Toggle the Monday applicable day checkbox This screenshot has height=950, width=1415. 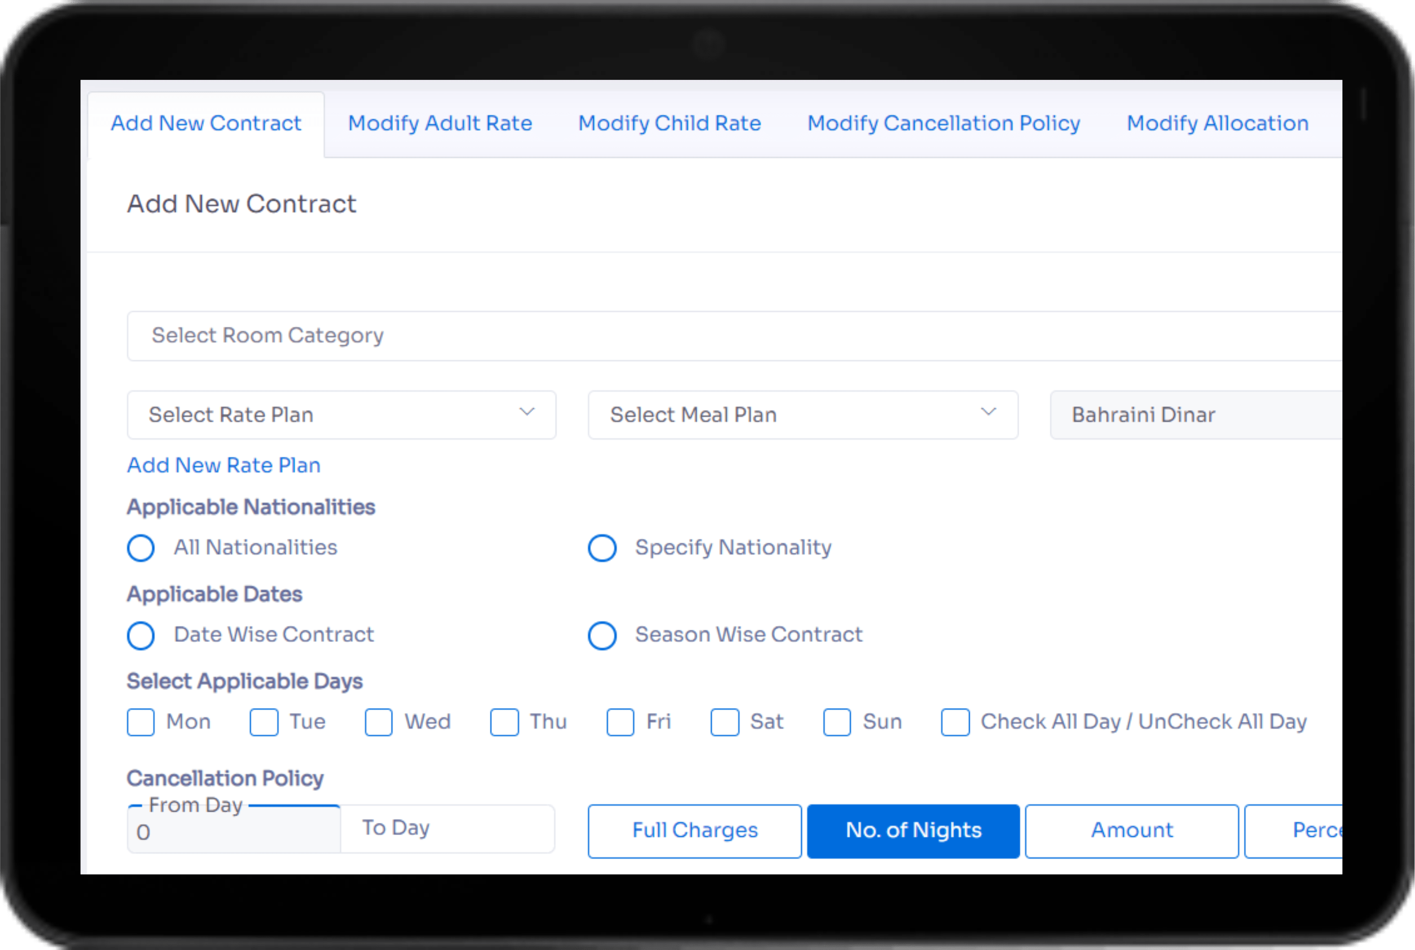coord(141,722)
